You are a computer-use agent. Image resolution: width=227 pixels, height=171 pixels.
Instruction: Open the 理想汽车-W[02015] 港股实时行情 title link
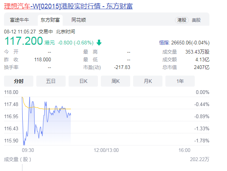click(x=68, y=6)
